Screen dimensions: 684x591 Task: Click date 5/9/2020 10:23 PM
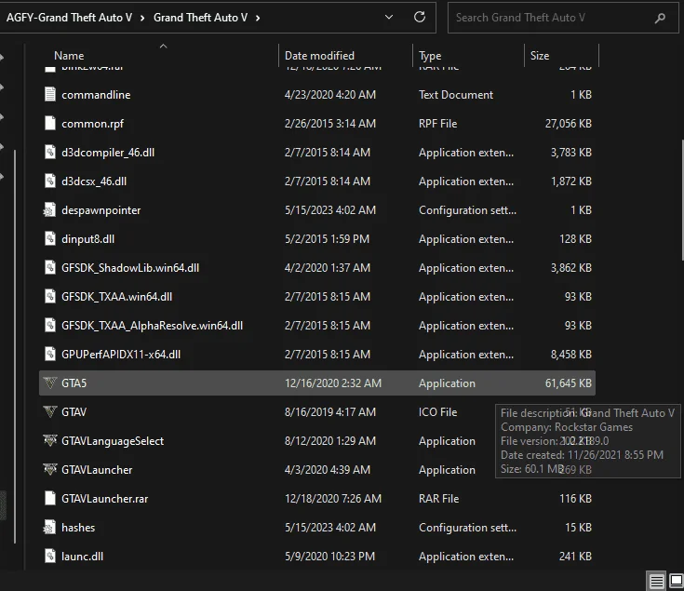click(x=329, y=557)
